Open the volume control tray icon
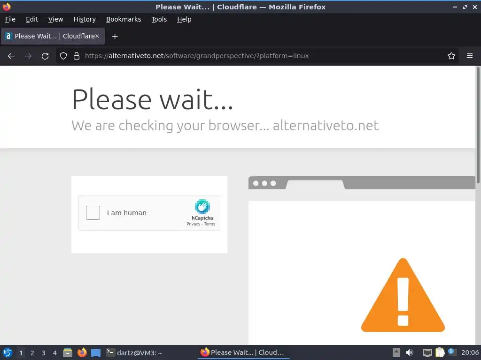The image size is (481, 360). pos(410,352)
